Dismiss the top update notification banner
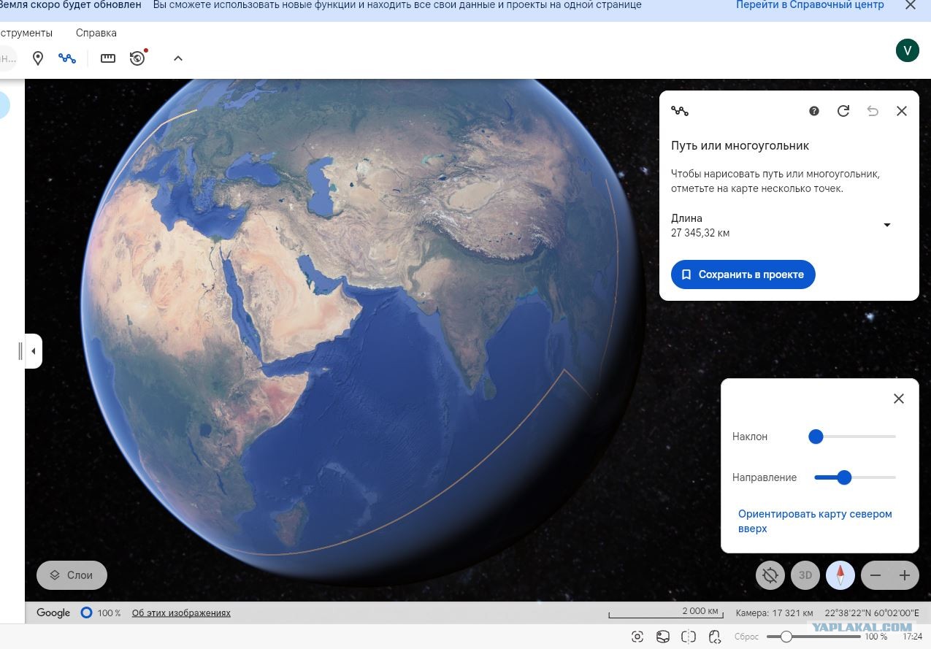The image size is (931, 649). (x=910, y=5)
